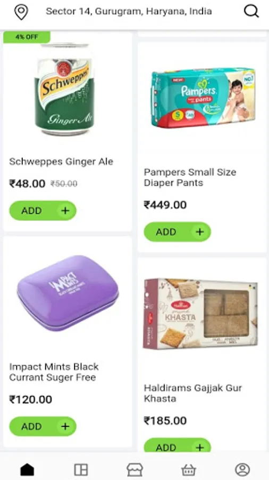Open Pampers Small Size Diaper Pants title
The image size is (269, 480).
(190, 177)
